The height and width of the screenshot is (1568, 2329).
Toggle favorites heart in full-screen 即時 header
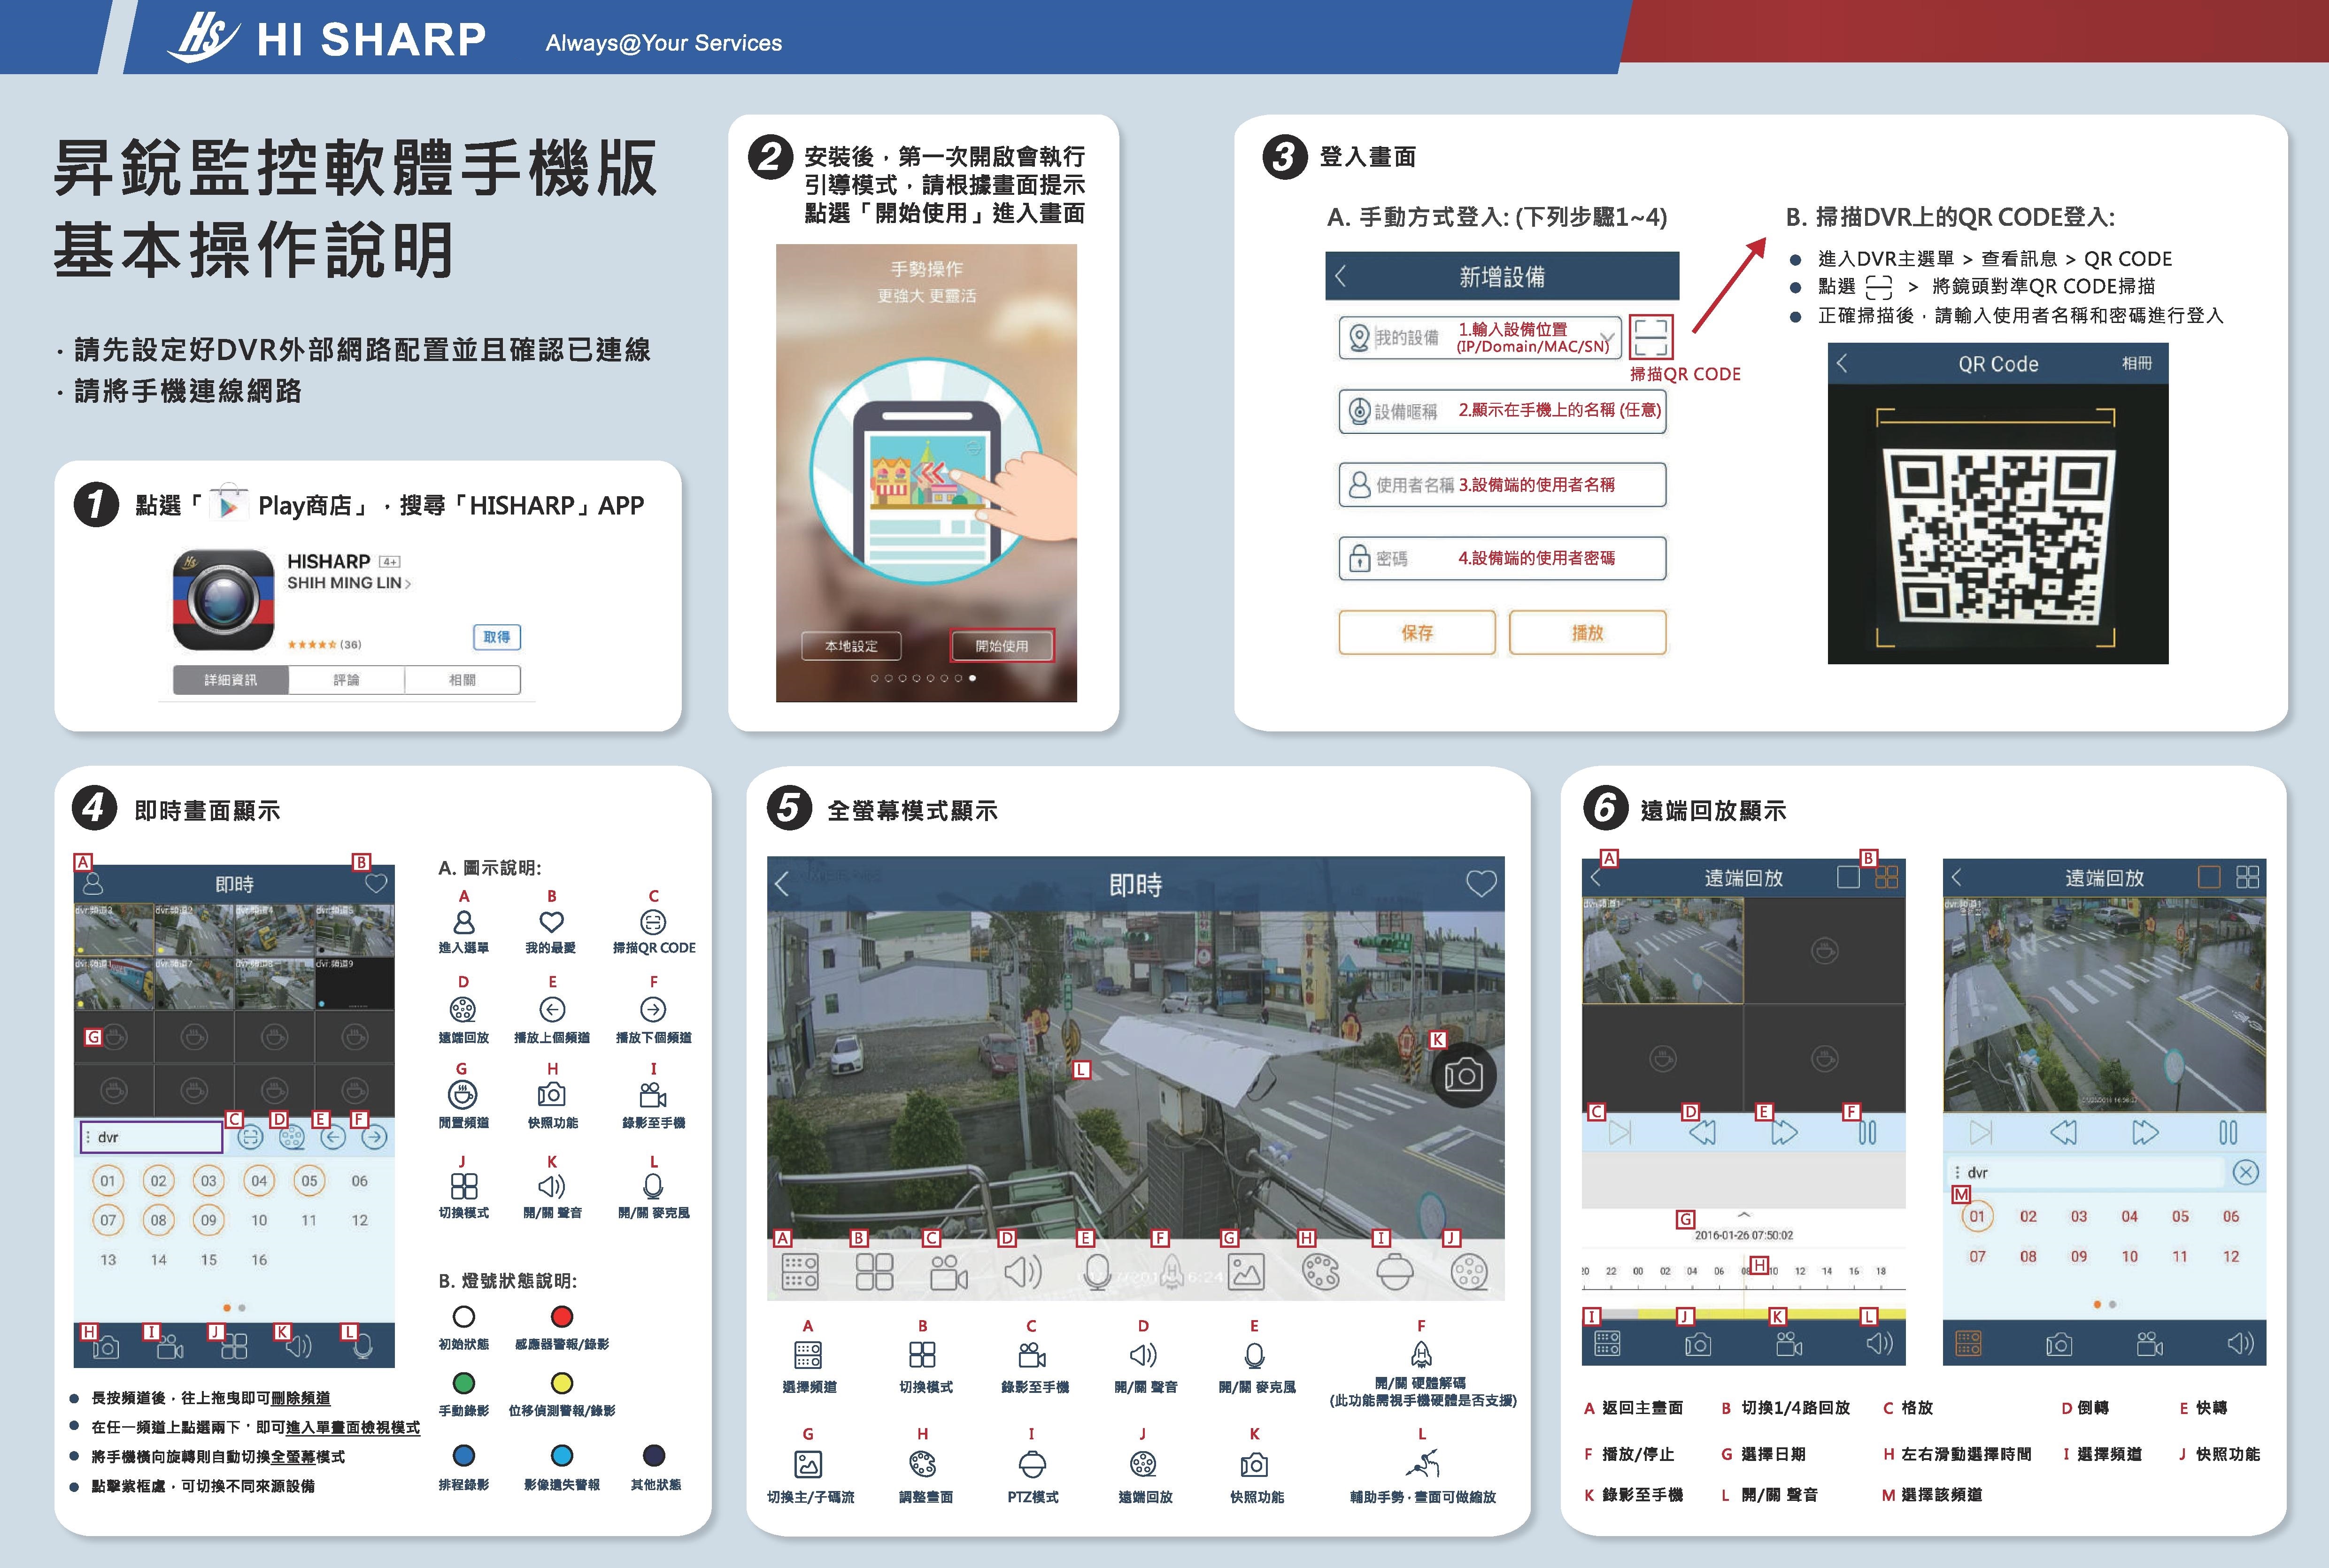pyautogui.click(x=1481, y=884)
